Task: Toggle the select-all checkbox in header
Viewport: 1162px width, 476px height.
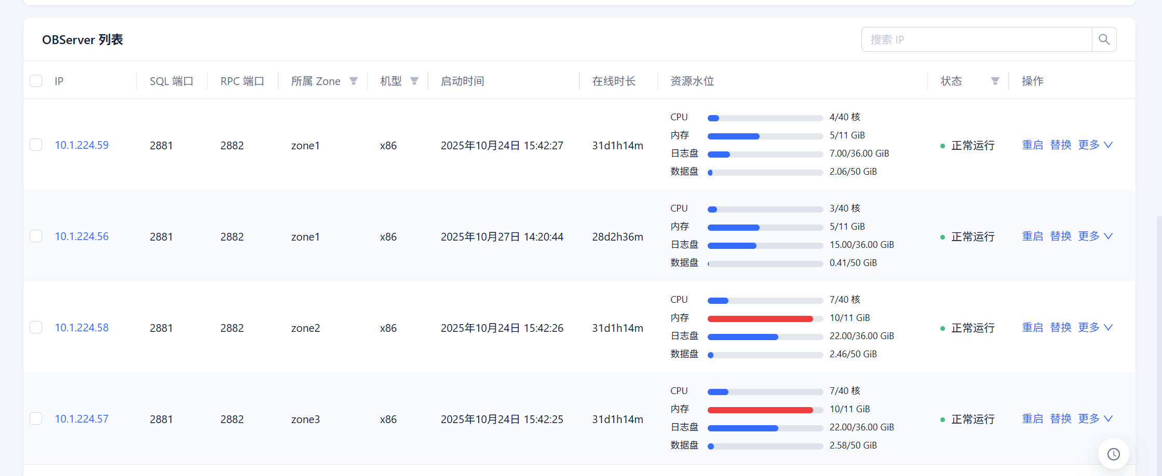Action: coord(36,81)
